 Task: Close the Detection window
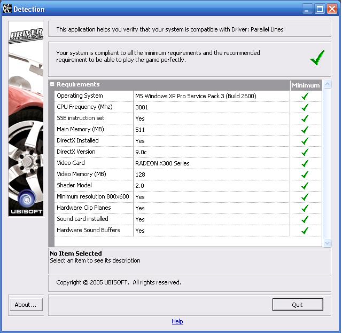pos(332,9)
